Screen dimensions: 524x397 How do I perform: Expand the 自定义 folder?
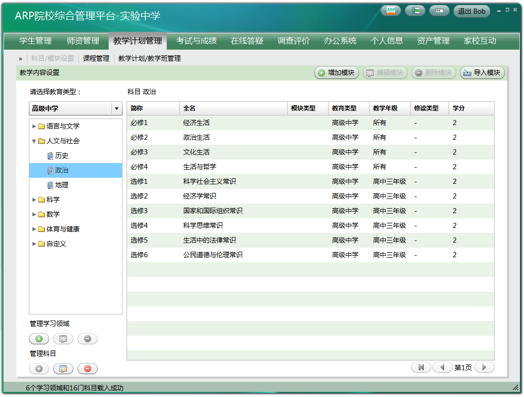[34, 244]
